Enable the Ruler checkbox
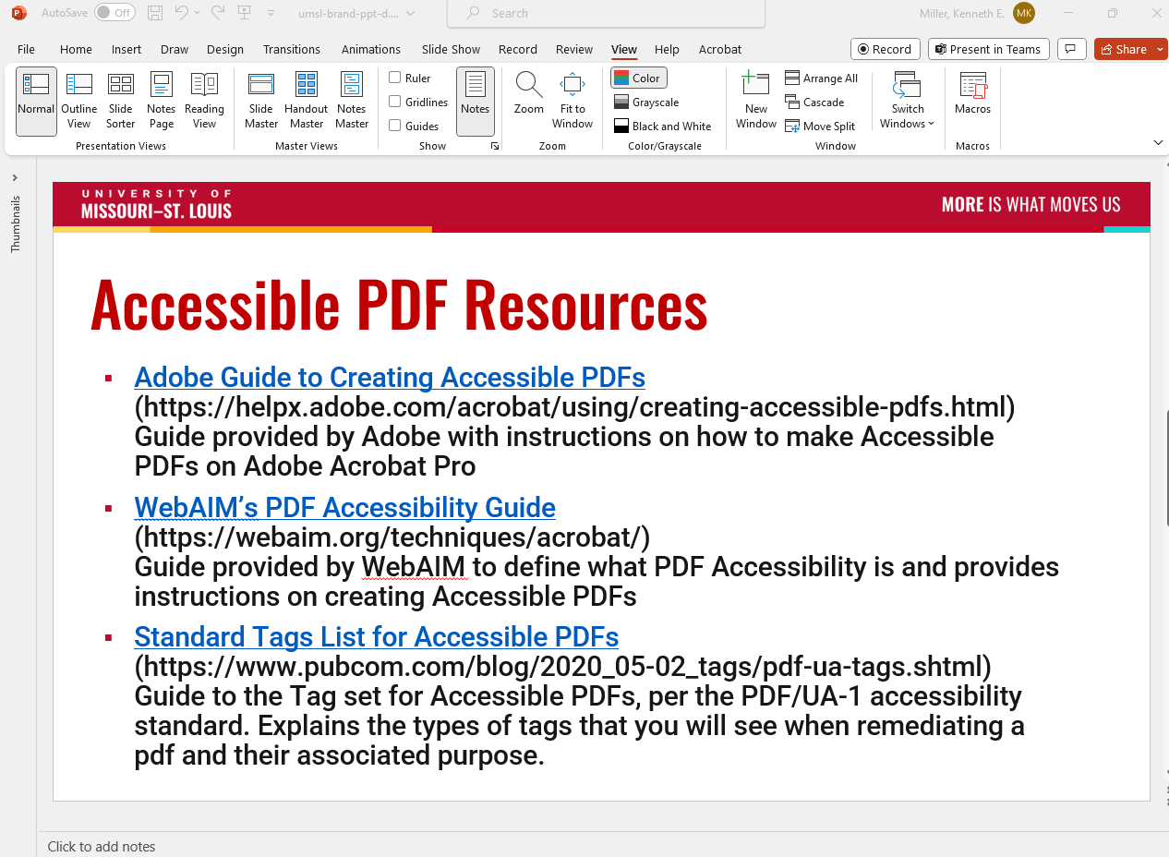 pyautogui.click(x=395, y=78)
